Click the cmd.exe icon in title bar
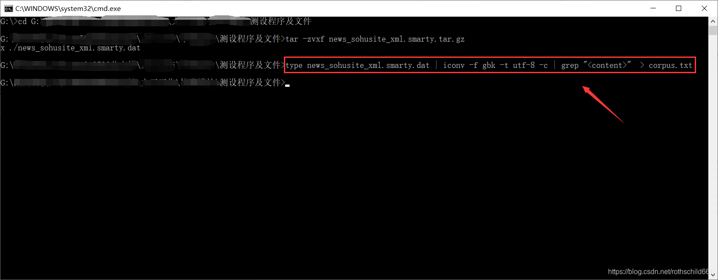Screen dimensions: 718x280 [8, 8]
